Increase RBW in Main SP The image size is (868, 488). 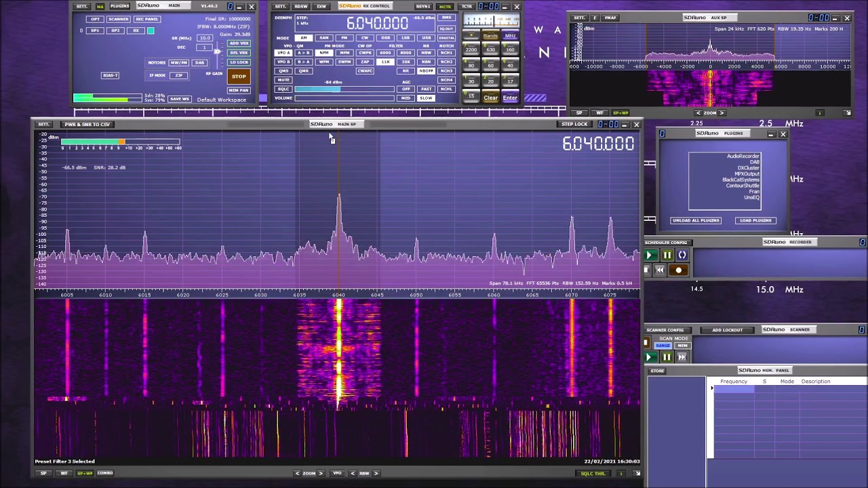pyautogui.click(x=376, y=473)
